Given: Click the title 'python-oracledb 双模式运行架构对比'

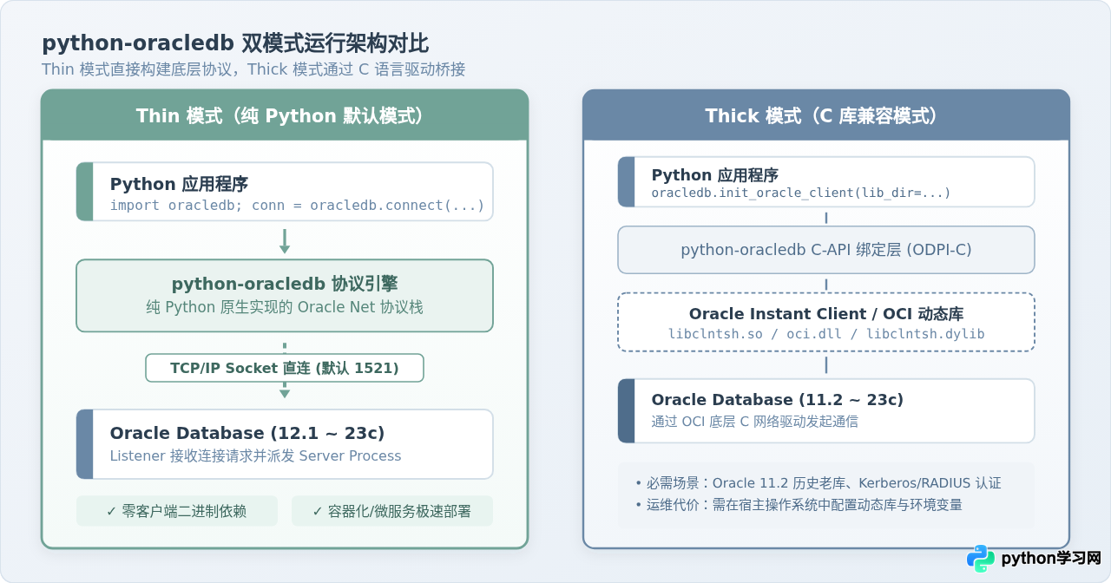Looking at the screenshot, I should (x=235, y=43).
